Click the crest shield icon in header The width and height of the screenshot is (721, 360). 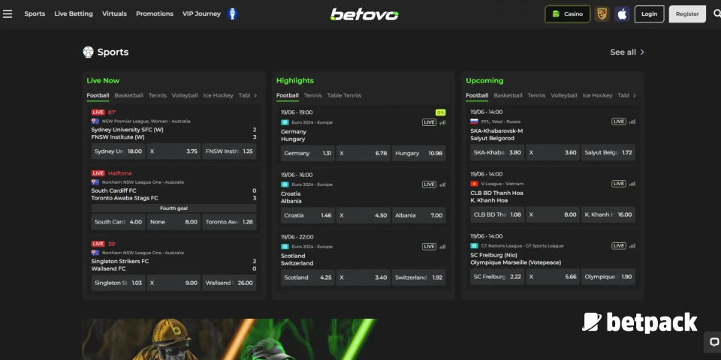coord(602,13)
